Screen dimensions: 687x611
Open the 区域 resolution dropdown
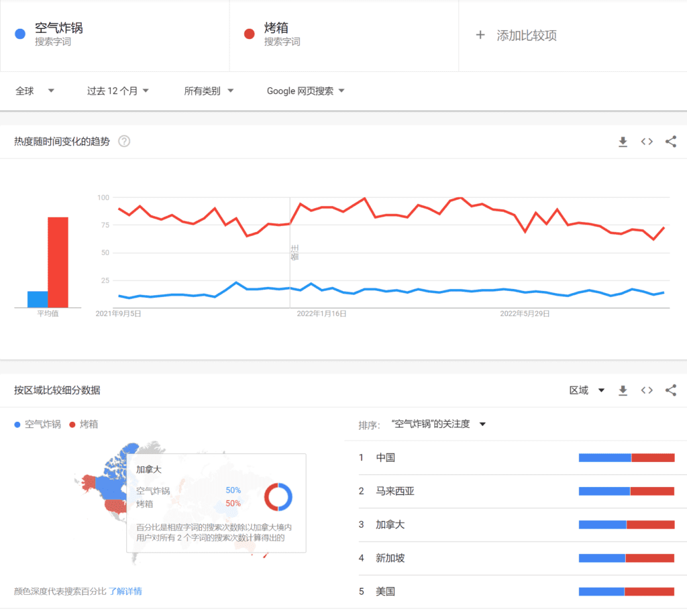click(587, 390)
